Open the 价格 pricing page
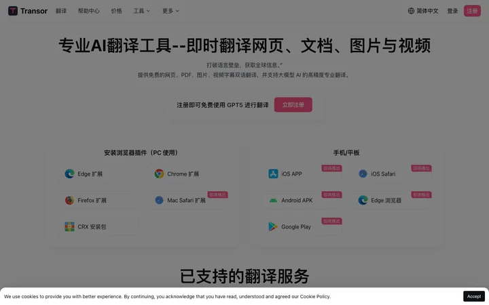Viewport: 489px width, 305px height. (116, 11)
